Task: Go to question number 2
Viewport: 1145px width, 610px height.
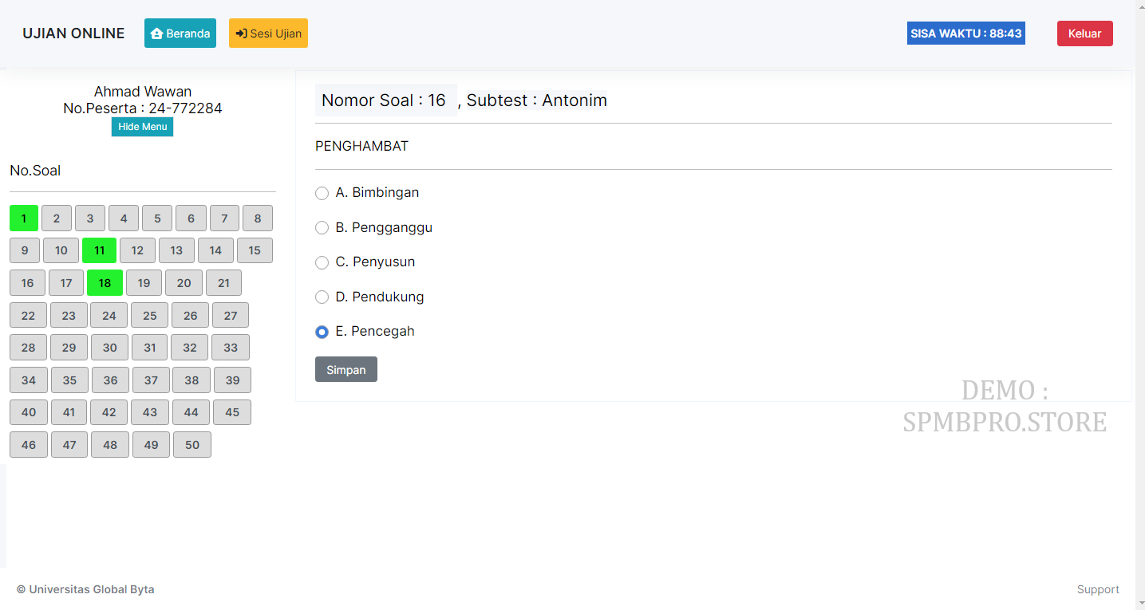Action: (x=57, y=218)
